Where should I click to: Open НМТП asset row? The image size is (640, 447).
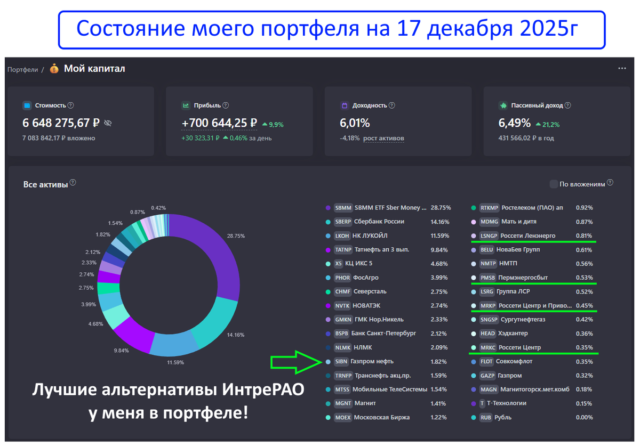(533, 264)
